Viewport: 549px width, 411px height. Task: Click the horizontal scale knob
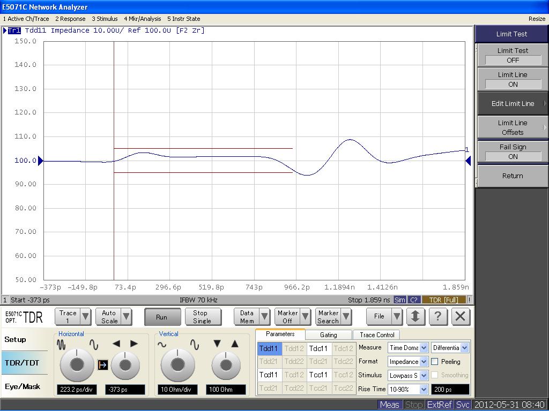(77, 365)
